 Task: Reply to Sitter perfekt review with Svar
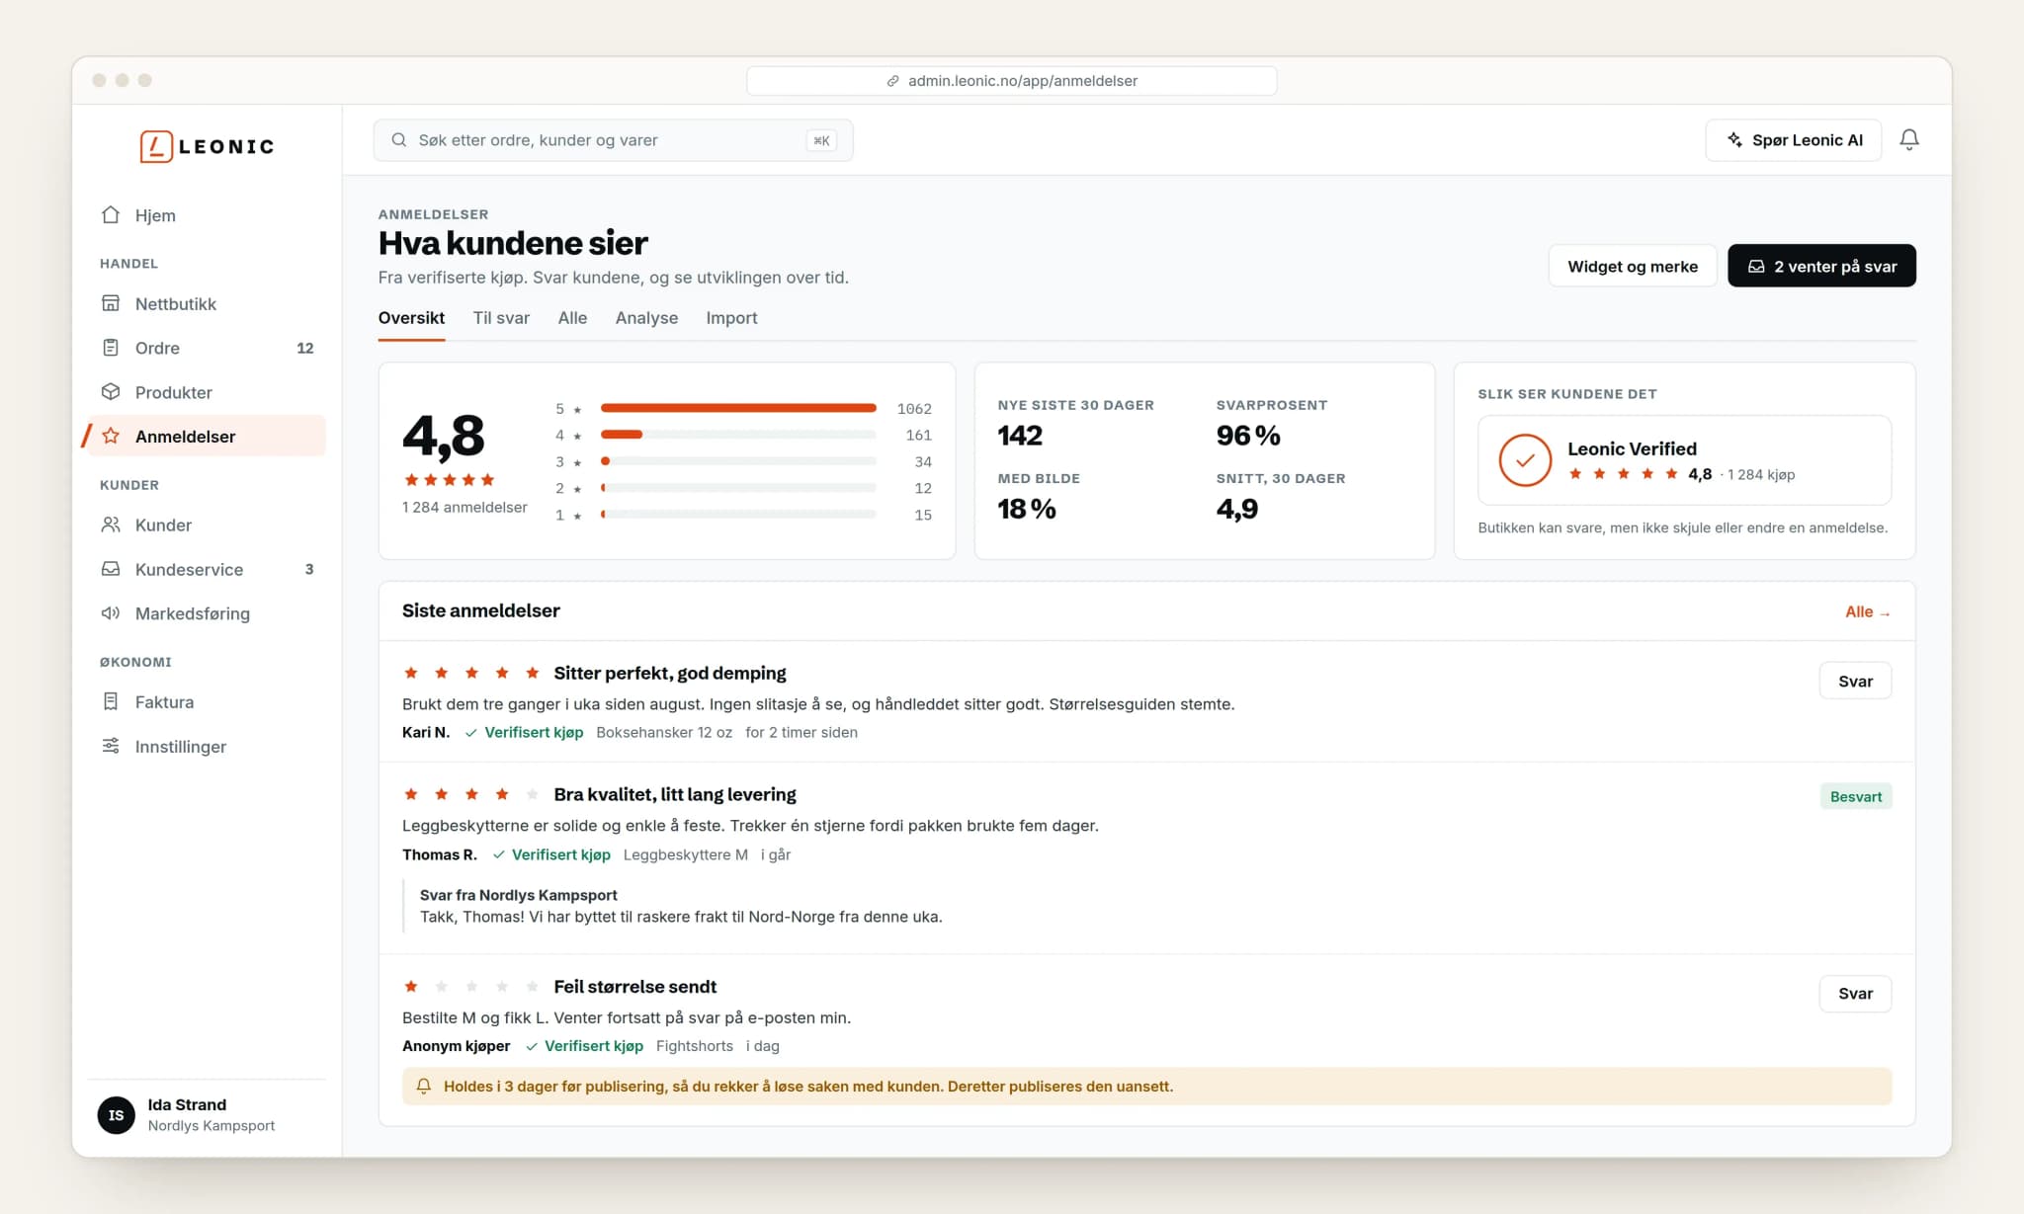pos(1855,681)
